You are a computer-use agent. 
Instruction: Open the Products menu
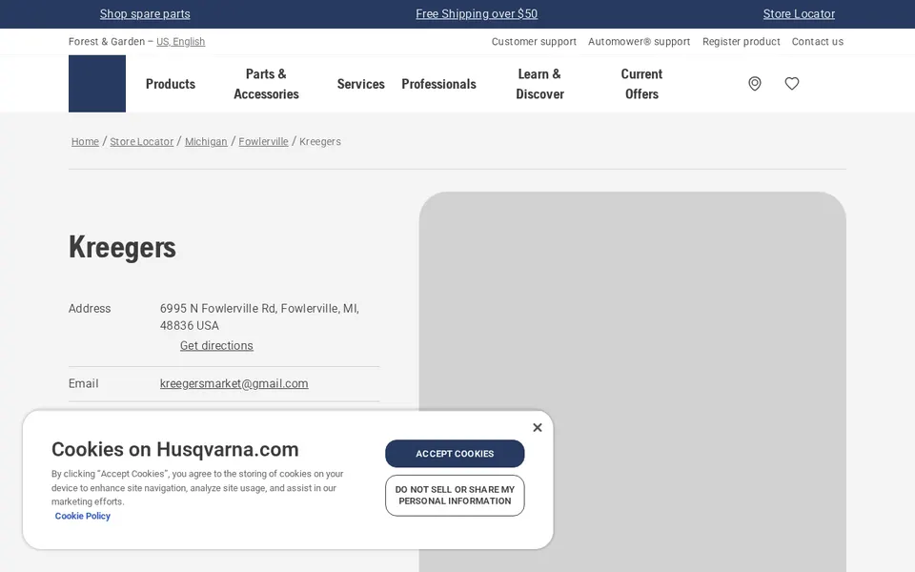tap(171, 84)
